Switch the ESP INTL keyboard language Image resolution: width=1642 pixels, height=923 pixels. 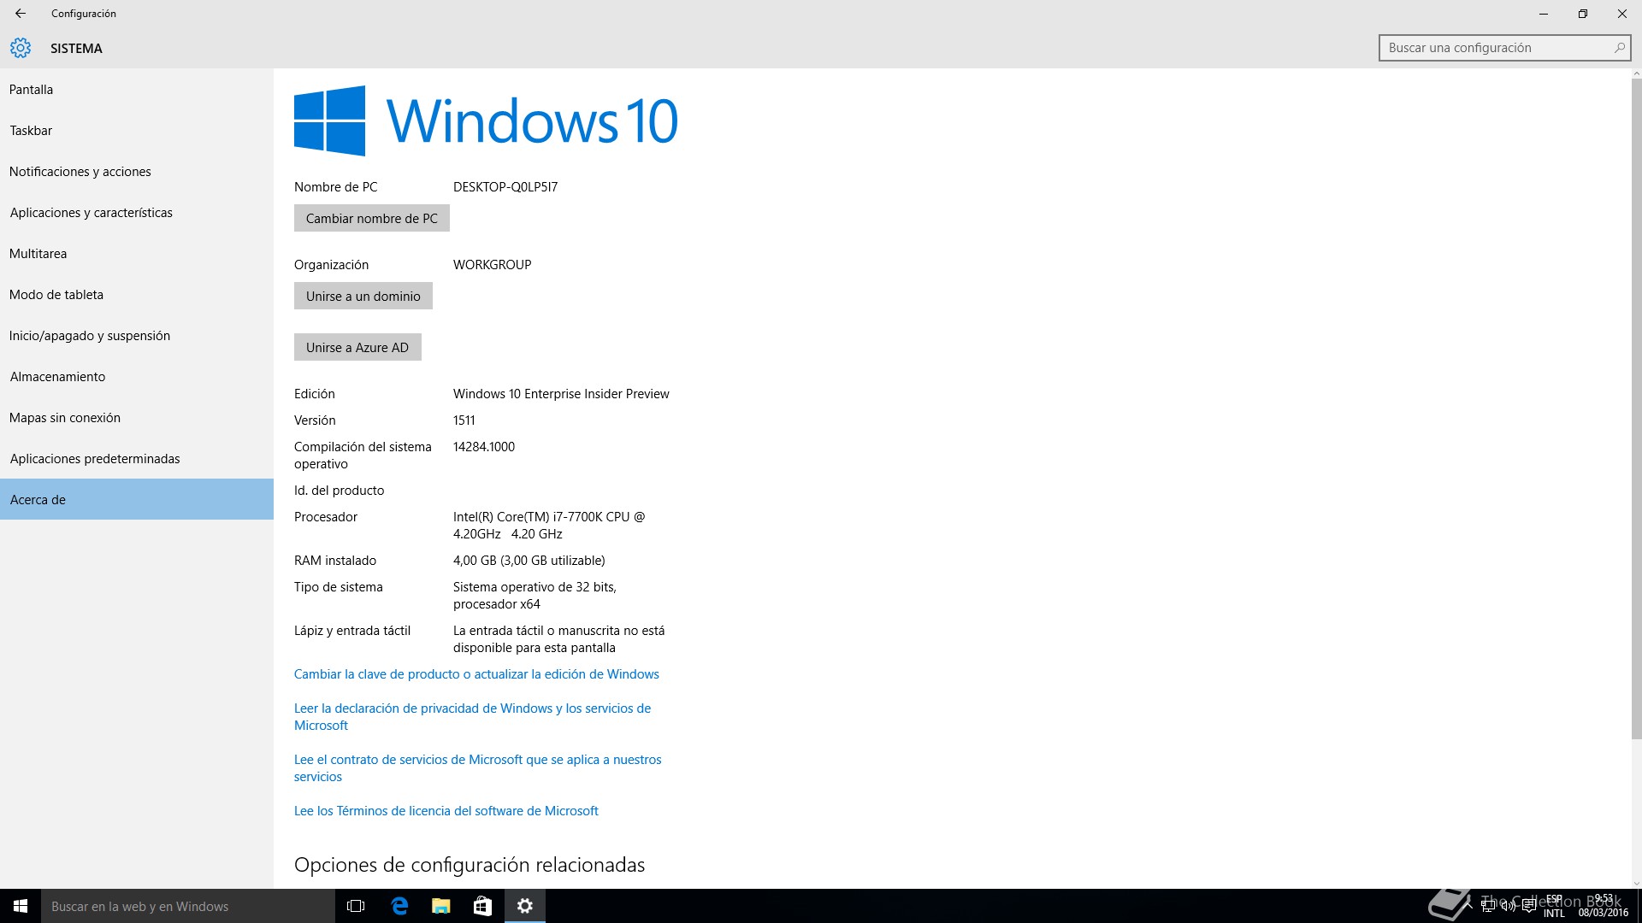tap(1554, 906)
